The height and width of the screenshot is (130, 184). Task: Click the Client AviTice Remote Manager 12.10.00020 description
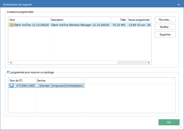[x=80, y=25]
